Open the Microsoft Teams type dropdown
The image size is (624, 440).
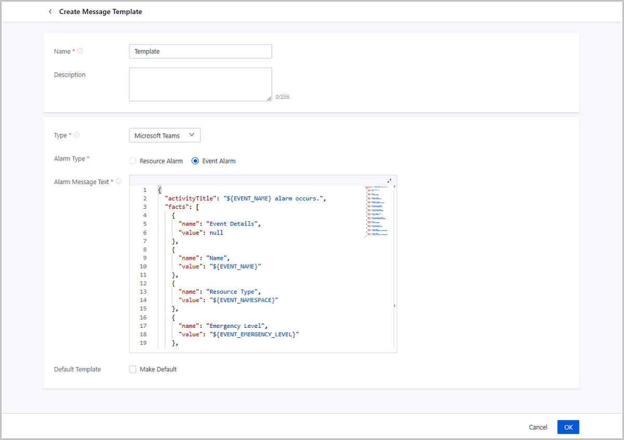[164, 136]
